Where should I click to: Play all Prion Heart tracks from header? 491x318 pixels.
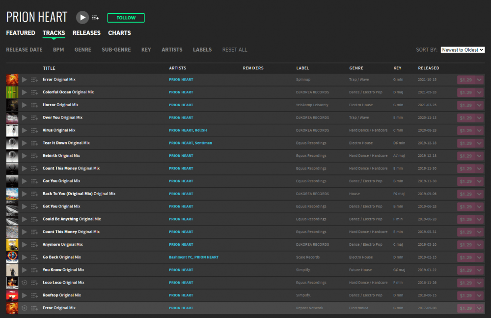coord(82,18)
